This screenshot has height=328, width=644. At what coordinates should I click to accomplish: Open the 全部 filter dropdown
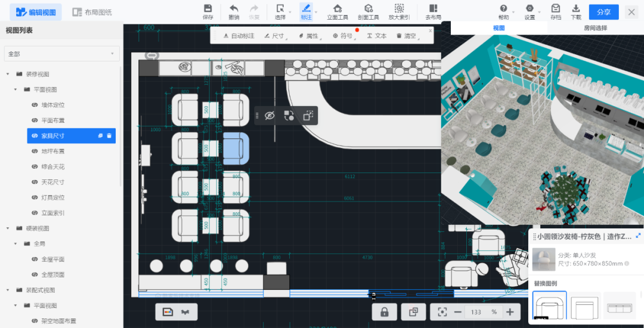pos(61,54)
